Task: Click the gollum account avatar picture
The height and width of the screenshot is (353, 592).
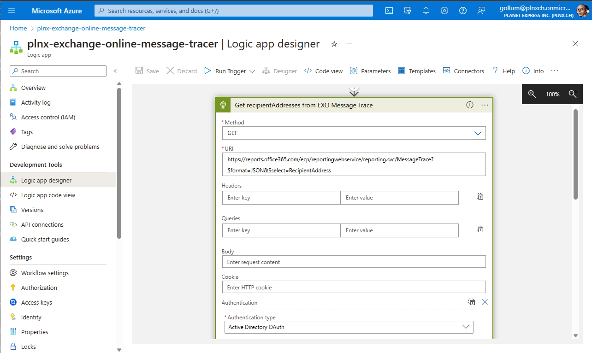Action: [582, 10]
